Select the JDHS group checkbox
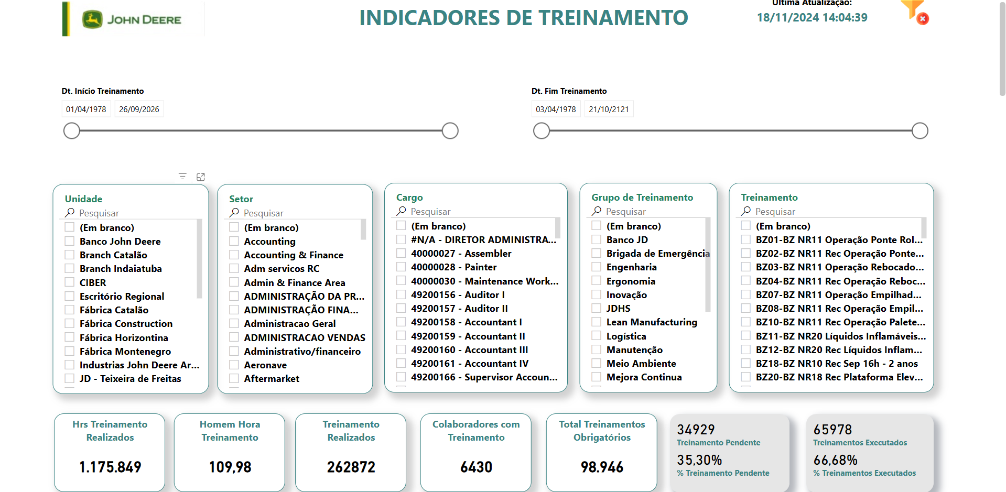1006x492 pixels. [x=597, y=308]
